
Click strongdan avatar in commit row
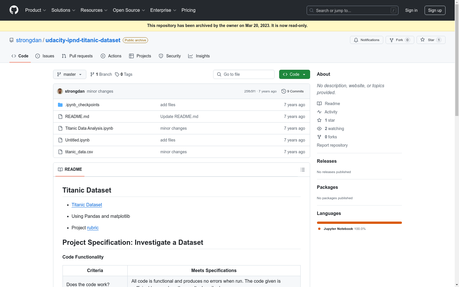point(60,91)
